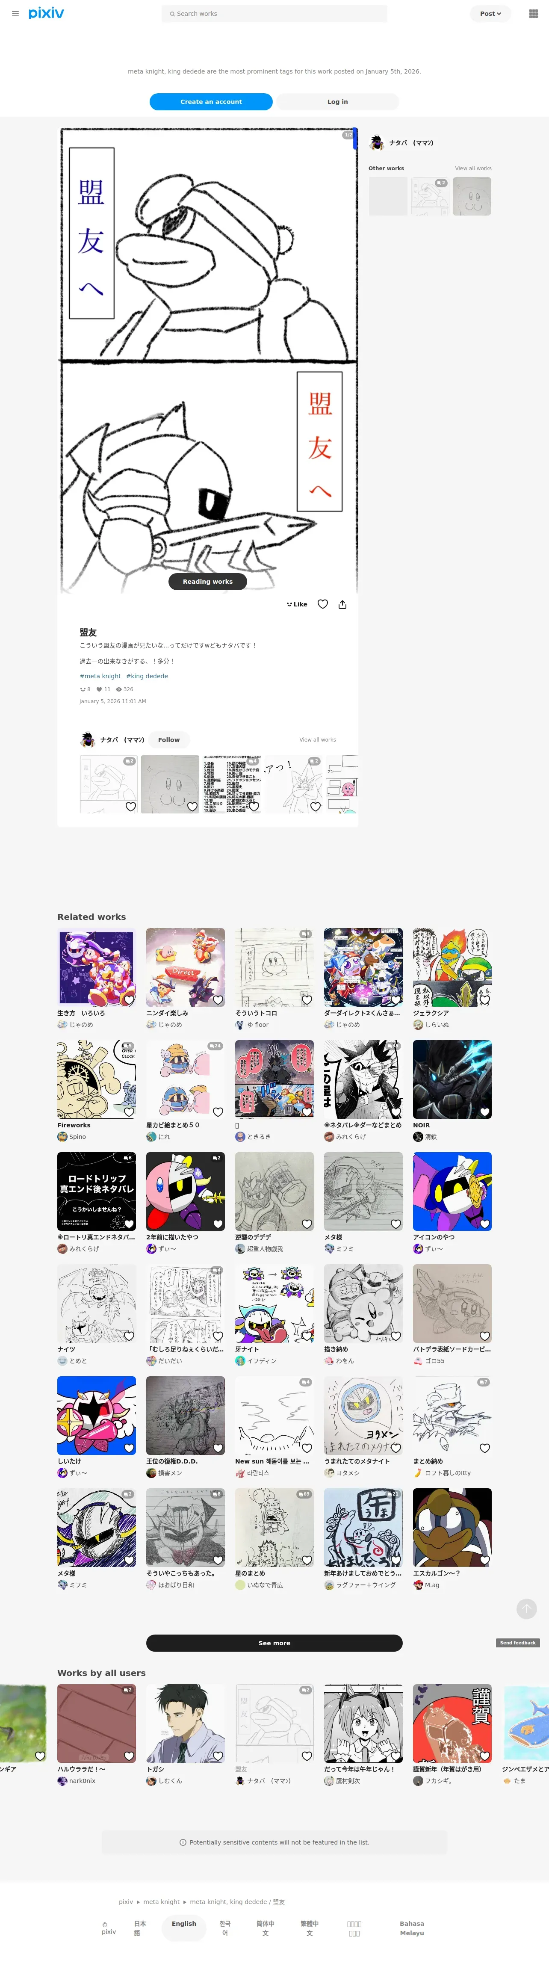The image size is (549, 1969).
Task: Select the #king dedede tag
Action: (147, 676)
